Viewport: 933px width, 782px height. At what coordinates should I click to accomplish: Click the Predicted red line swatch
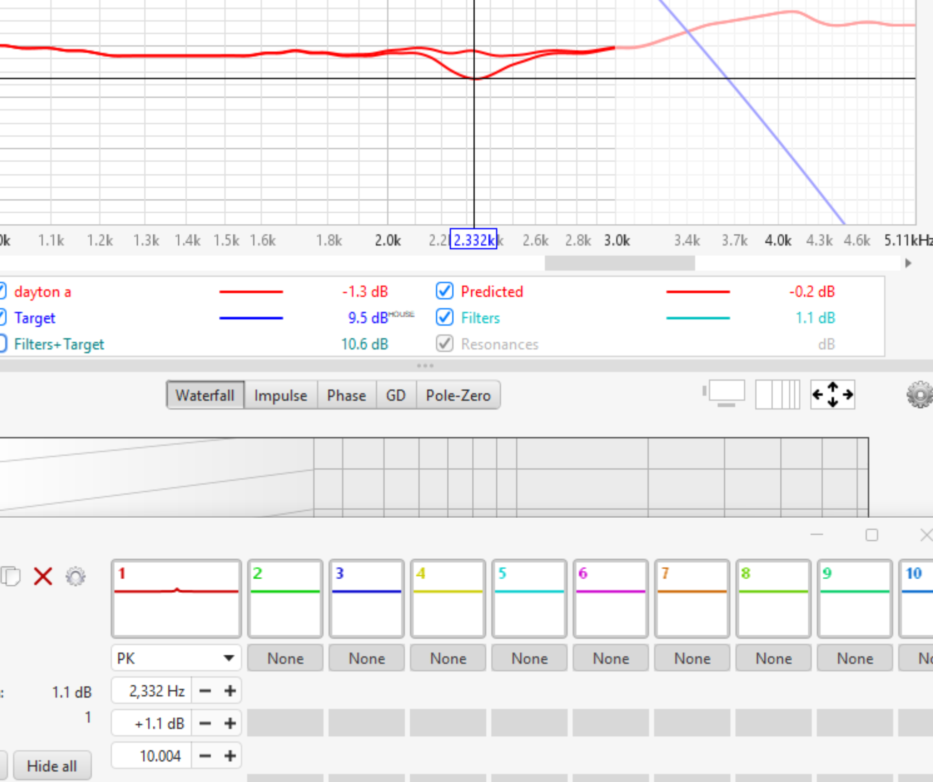pyautogui.click(x=698, y=291)
